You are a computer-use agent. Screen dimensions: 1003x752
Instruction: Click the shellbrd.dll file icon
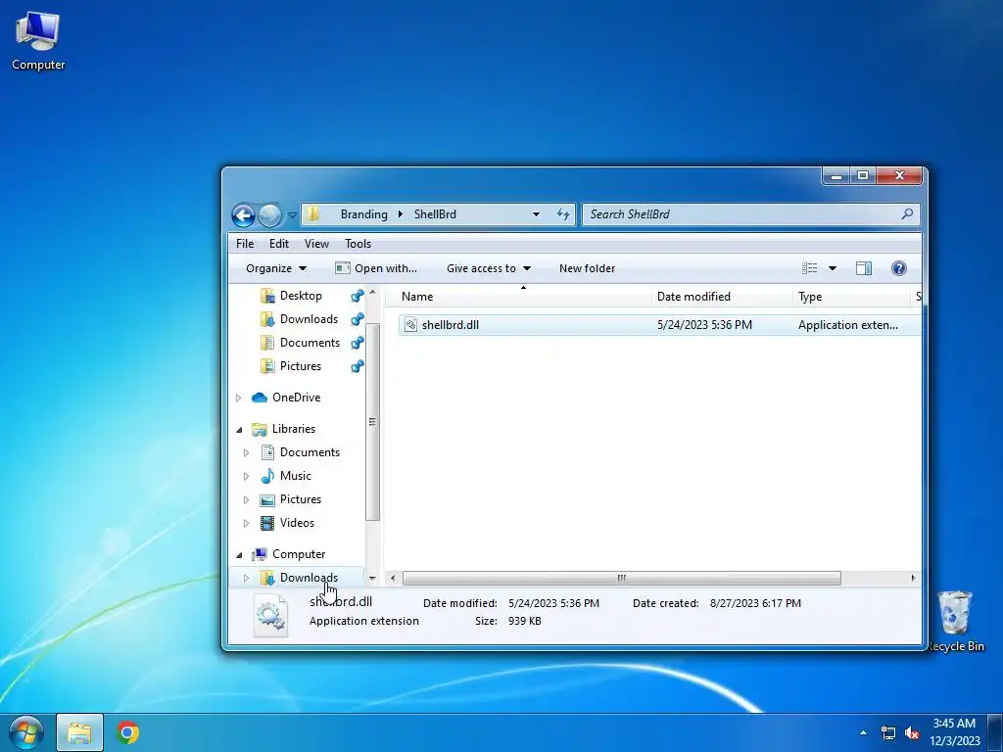click(410, 325)
